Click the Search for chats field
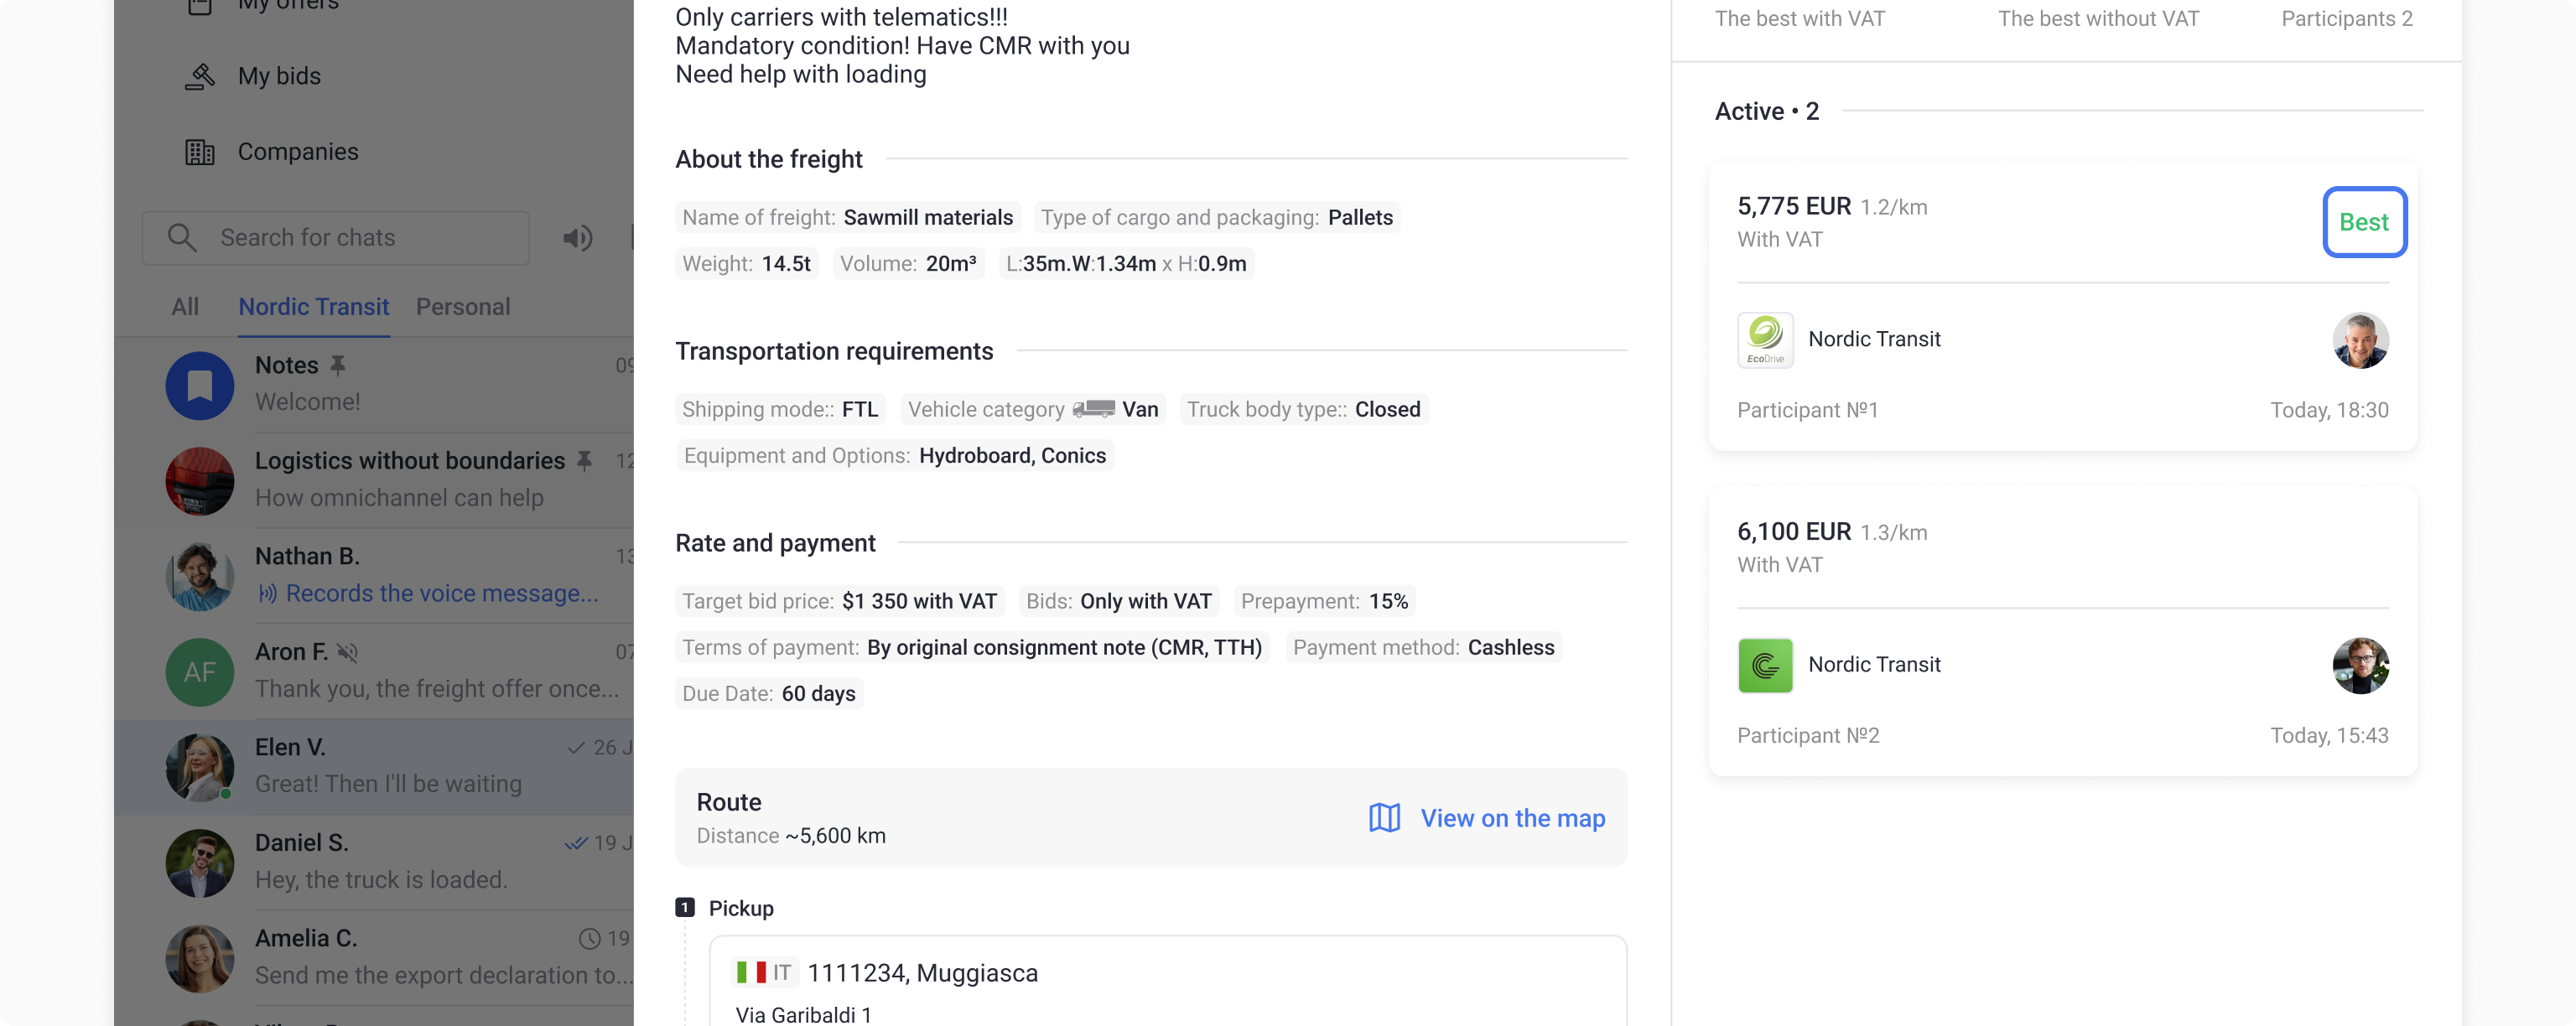This screenshot has width=2576, height=1026. coord(336,237)
